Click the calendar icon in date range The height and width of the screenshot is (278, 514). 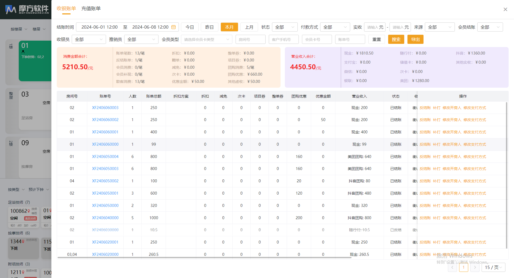[173, 27]
